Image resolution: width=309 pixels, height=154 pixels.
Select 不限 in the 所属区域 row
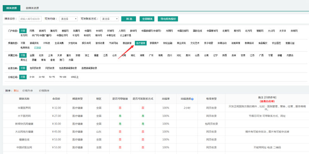[23, 55]
